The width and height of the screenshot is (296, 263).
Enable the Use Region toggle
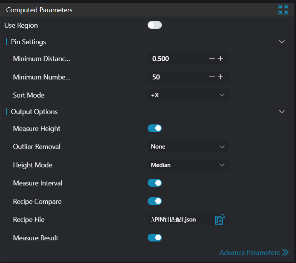(x=155, y=25)
